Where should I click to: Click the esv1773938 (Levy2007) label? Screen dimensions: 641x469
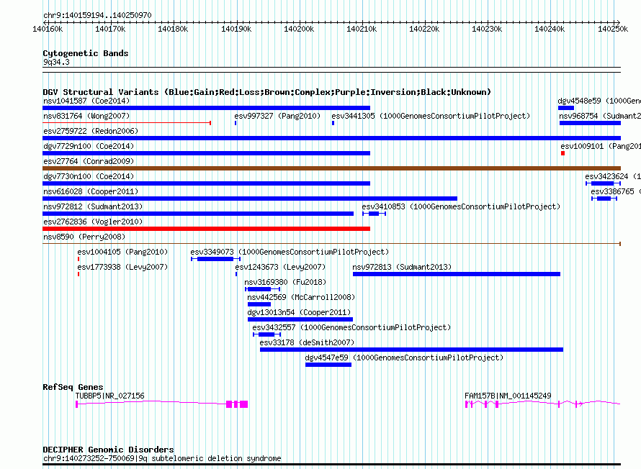click(122, 267)
